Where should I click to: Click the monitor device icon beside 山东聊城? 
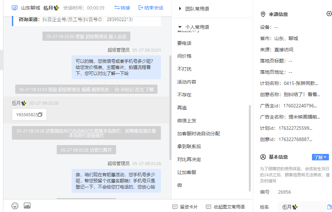pyautogui.click(x=14, y=8)
